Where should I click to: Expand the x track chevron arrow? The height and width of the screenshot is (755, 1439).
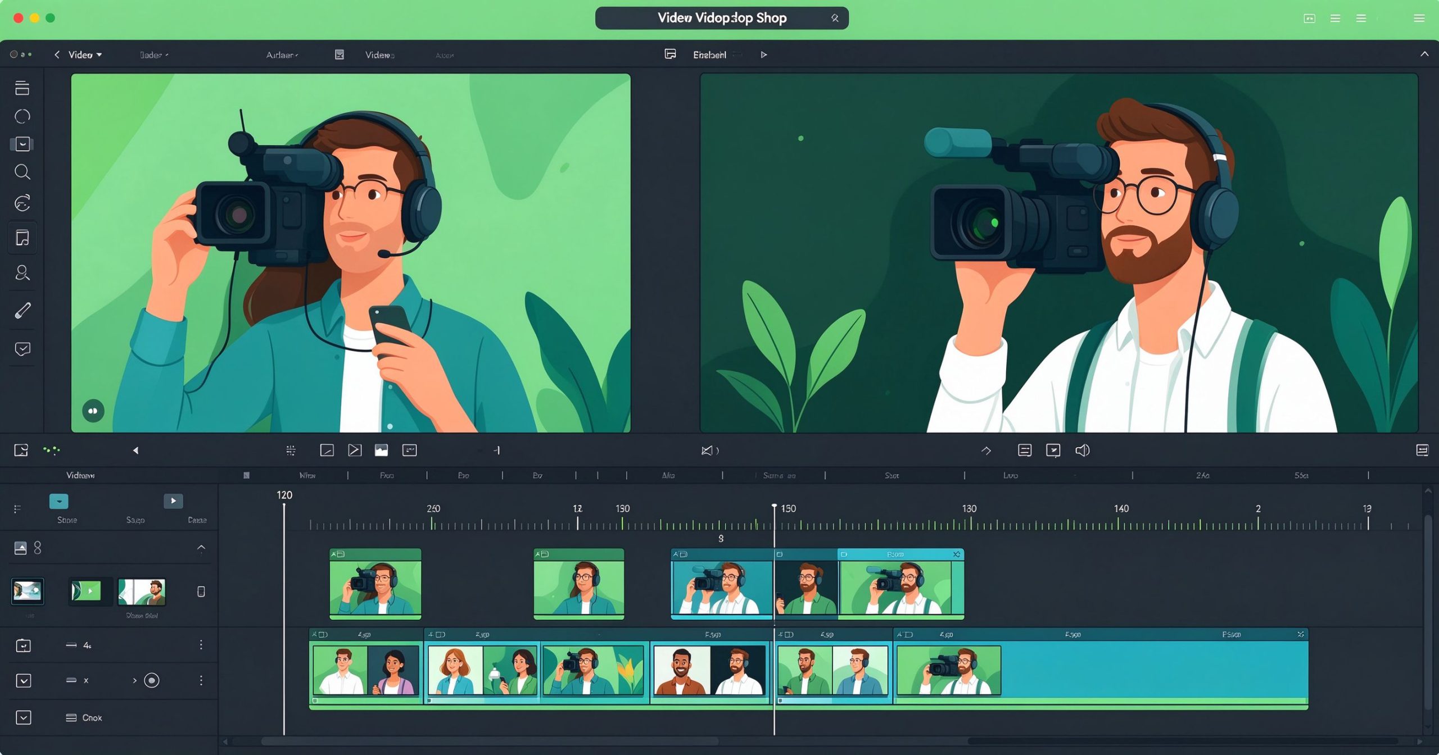[x=135, y=680]
